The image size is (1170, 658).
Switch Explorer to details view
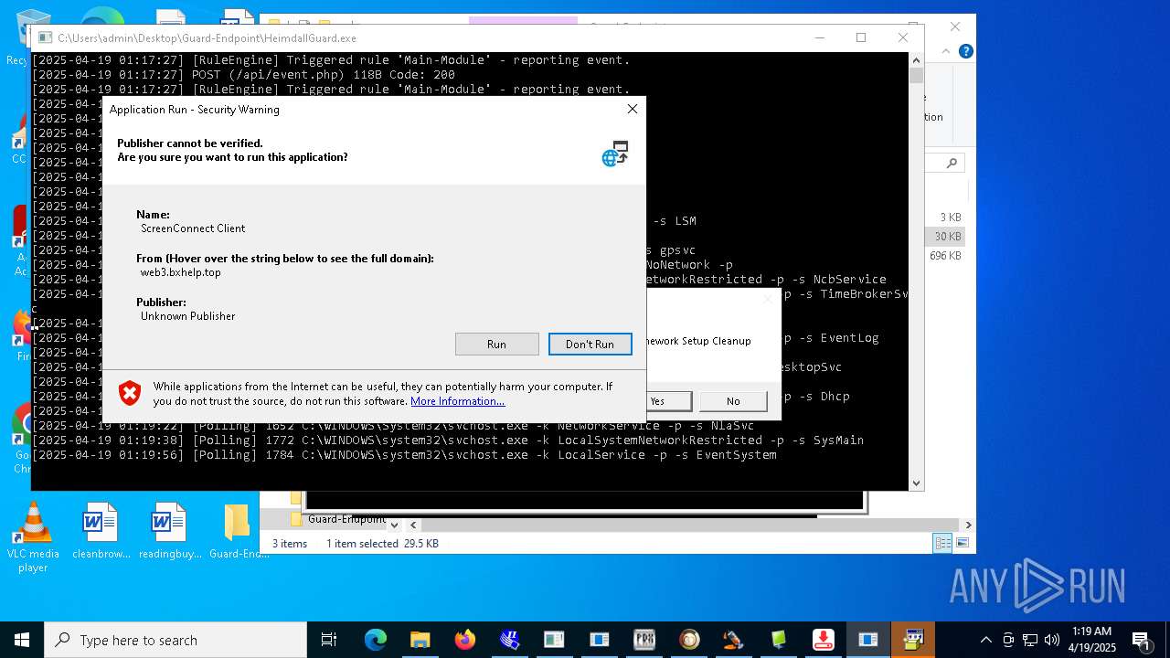(x=942, y=544)
